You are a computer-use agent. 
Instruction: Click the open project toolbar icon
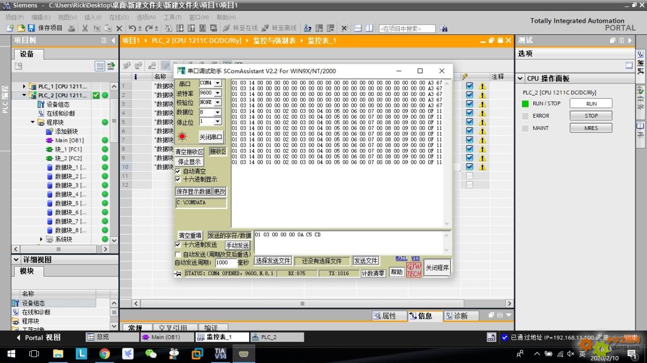(21, 28)
